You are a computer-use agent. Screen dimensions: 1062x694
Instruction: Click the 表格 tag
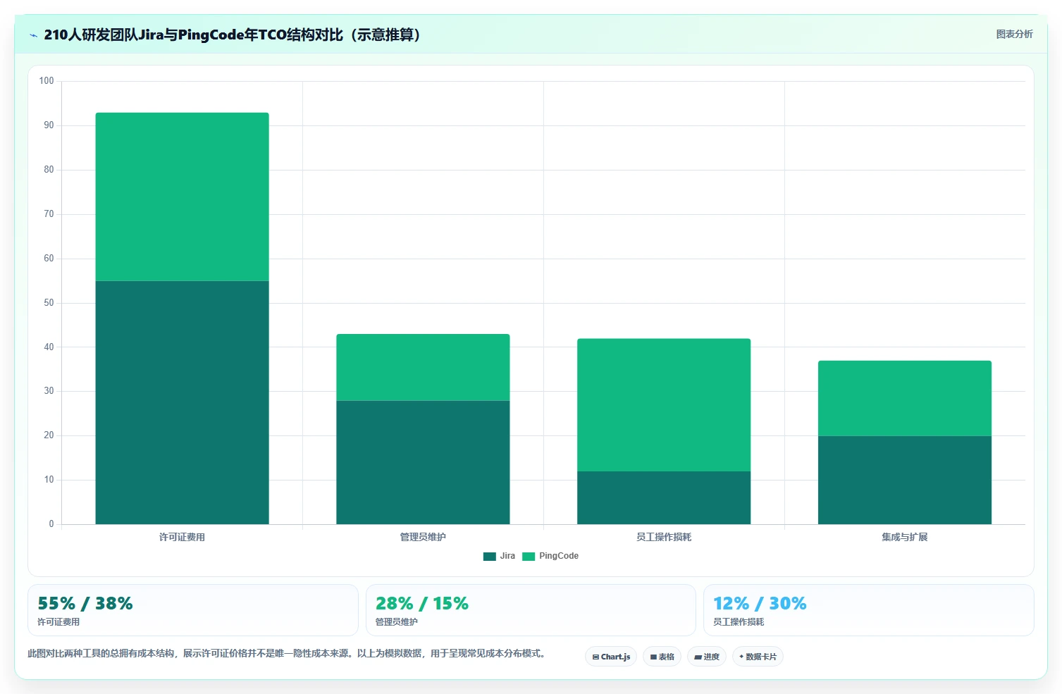[x=662, y=657]
